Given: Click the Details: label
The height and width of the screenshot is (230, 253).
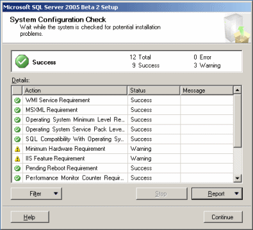Looking at the screenshot, I should tap(20, 80).
